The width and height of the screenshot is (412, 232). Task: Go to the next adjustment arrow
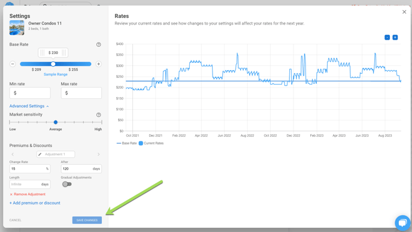(x=99, y=155)
